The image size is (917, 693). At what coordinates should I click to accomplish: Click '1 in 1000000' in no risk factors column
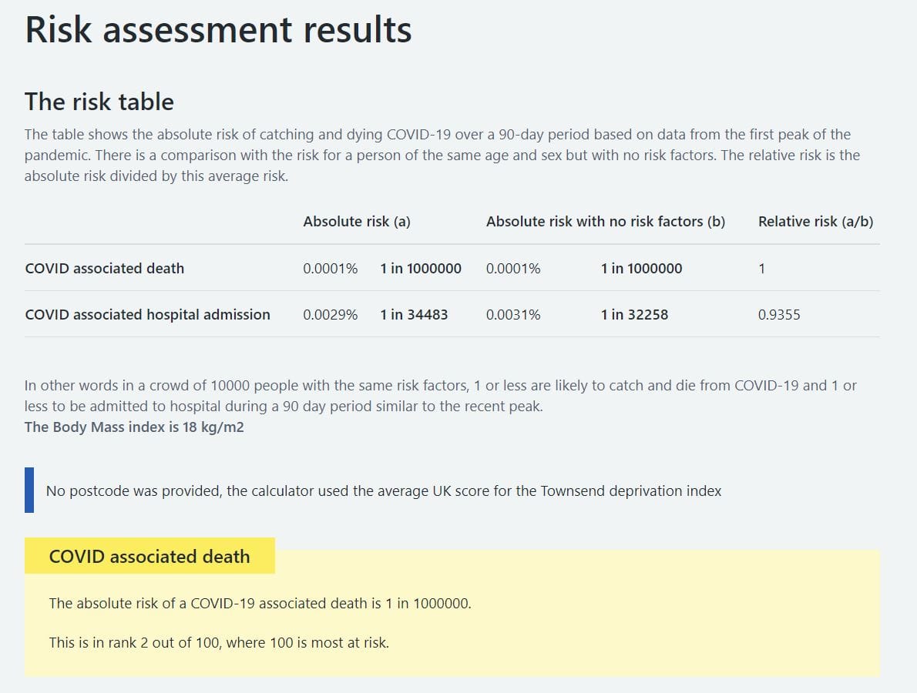[641, 268]
